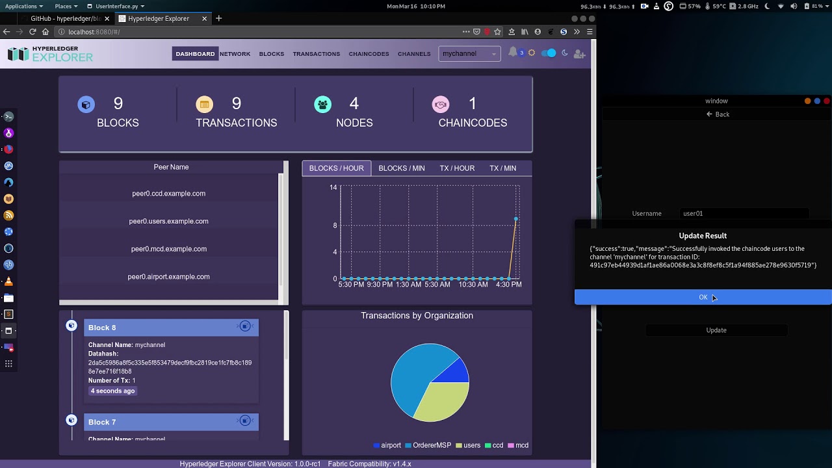Click the Username input field showing user01
This screenshot has width=832, height=468.
[744, 213]
